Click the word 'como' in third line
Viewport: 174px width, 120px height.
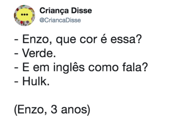click(103, 68)
